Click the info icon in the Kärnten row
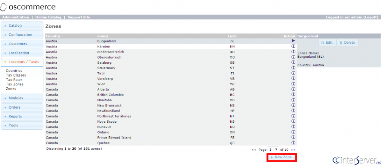 pos(293,46)
